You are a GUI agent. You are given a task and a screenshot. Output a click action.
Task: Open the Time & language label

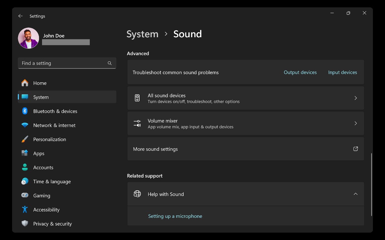point(52,182)
